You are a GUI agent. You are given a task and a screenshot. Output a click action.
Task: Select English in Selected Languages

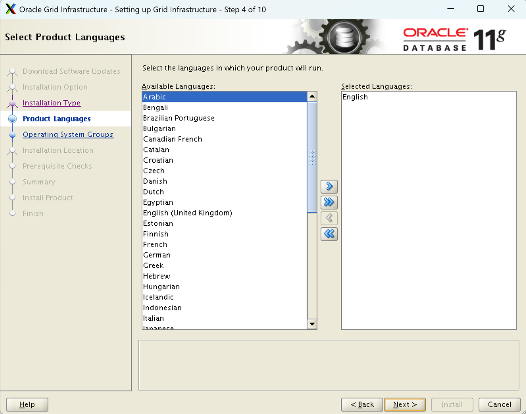tap(429, 97)
